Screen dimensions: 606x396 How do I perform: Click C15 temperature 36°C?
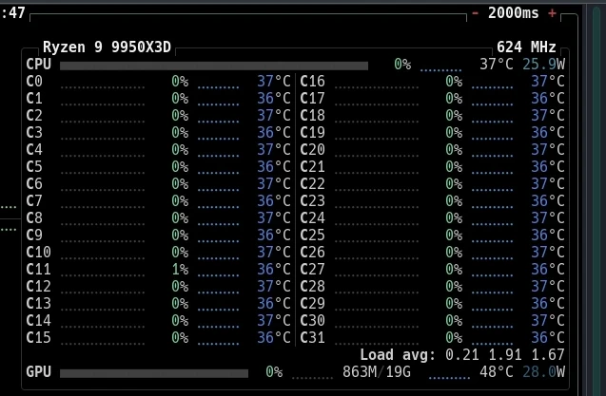[274, 338]
